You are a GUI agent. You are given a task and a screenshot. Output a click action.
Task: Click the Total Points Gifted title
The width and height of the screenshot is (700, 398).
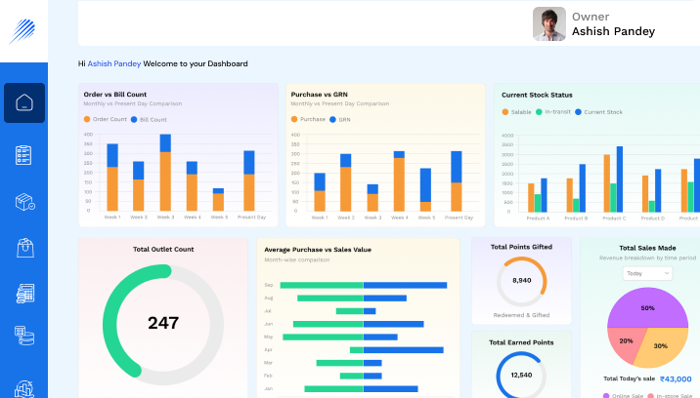coord(521,247)
